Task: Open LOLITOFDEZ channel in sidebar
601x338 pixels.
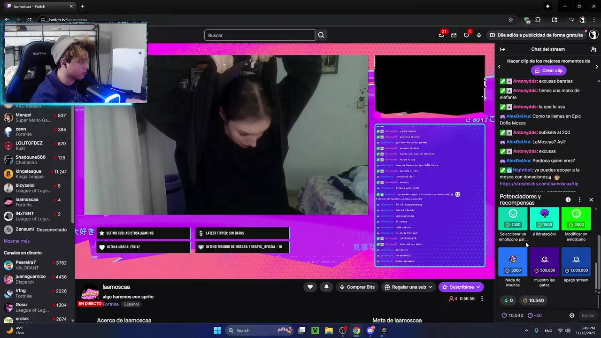Action: click(37, 146)
